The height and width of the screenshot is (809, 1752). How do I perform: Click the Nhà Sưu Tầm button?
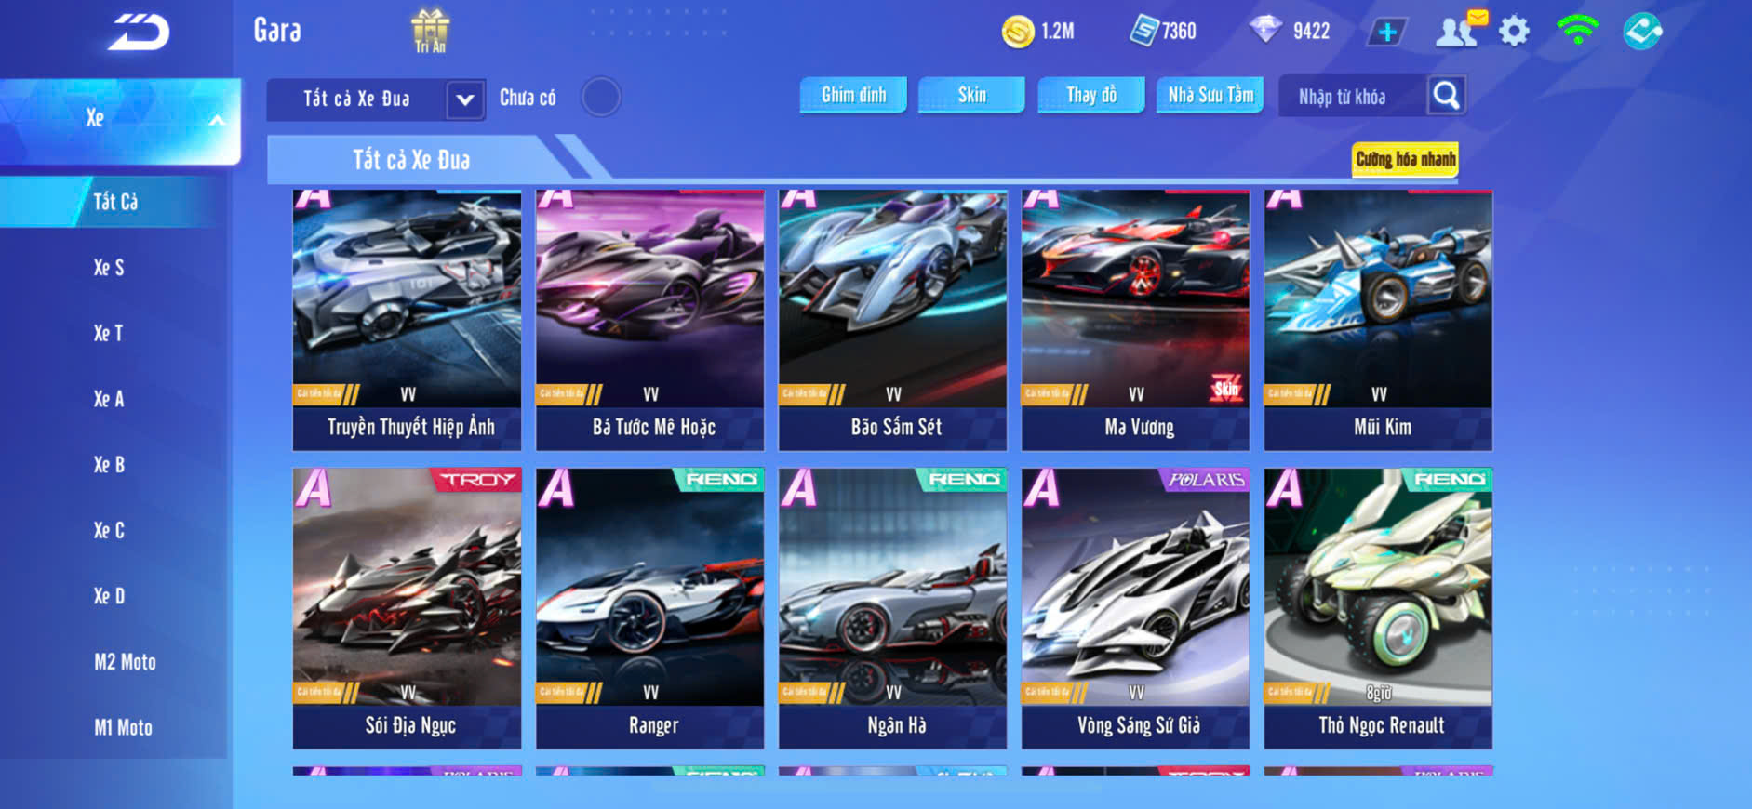1210,95
